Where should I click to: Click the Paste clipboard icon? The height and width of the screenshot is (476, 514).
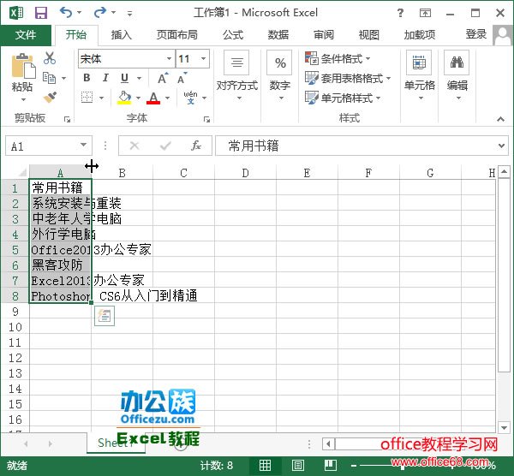coord(23,66)
